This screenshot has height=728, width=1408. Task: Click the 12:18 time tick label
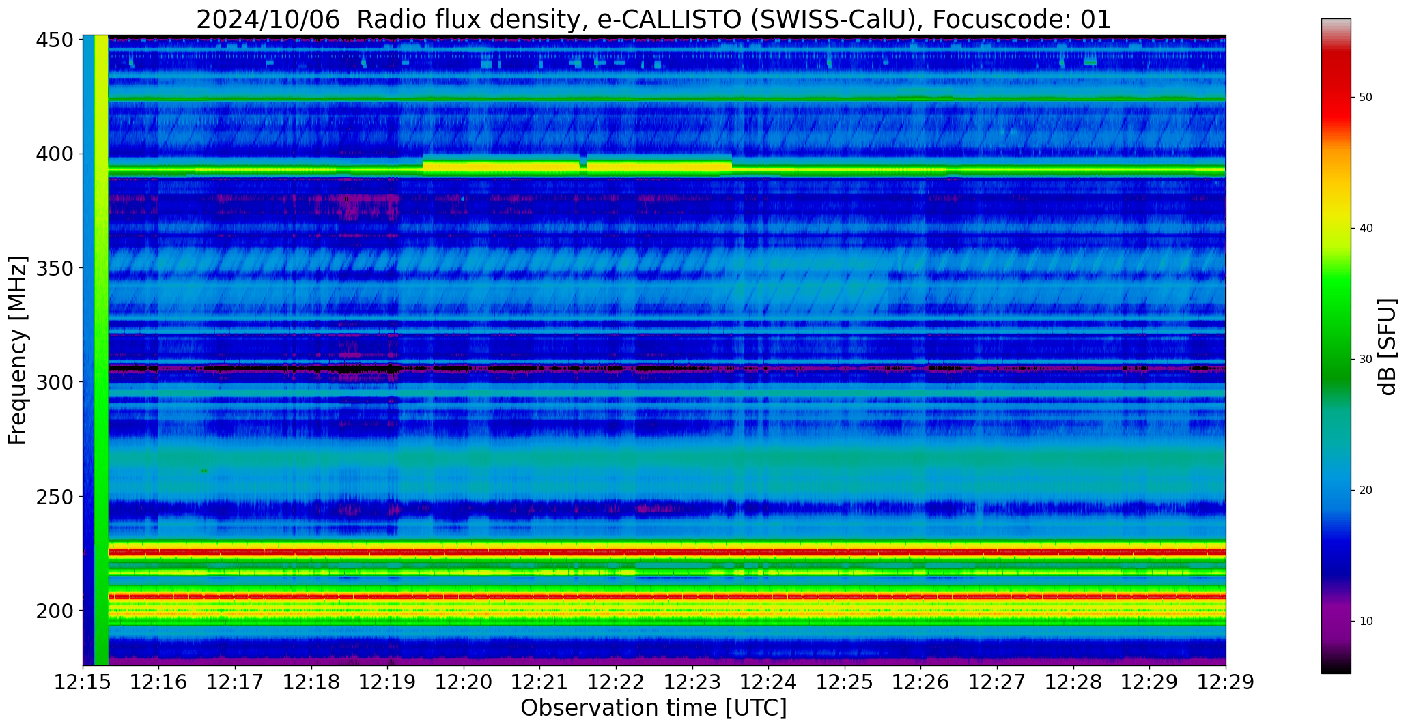(x=311, y=682)
